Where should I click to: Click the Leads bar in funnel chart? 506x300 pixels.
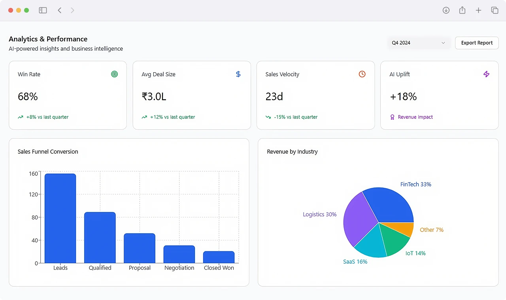click(x=60, y=218)
